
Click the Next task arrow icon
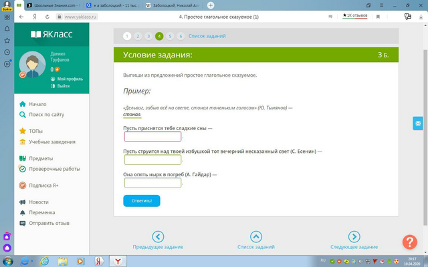coord(354,236)
